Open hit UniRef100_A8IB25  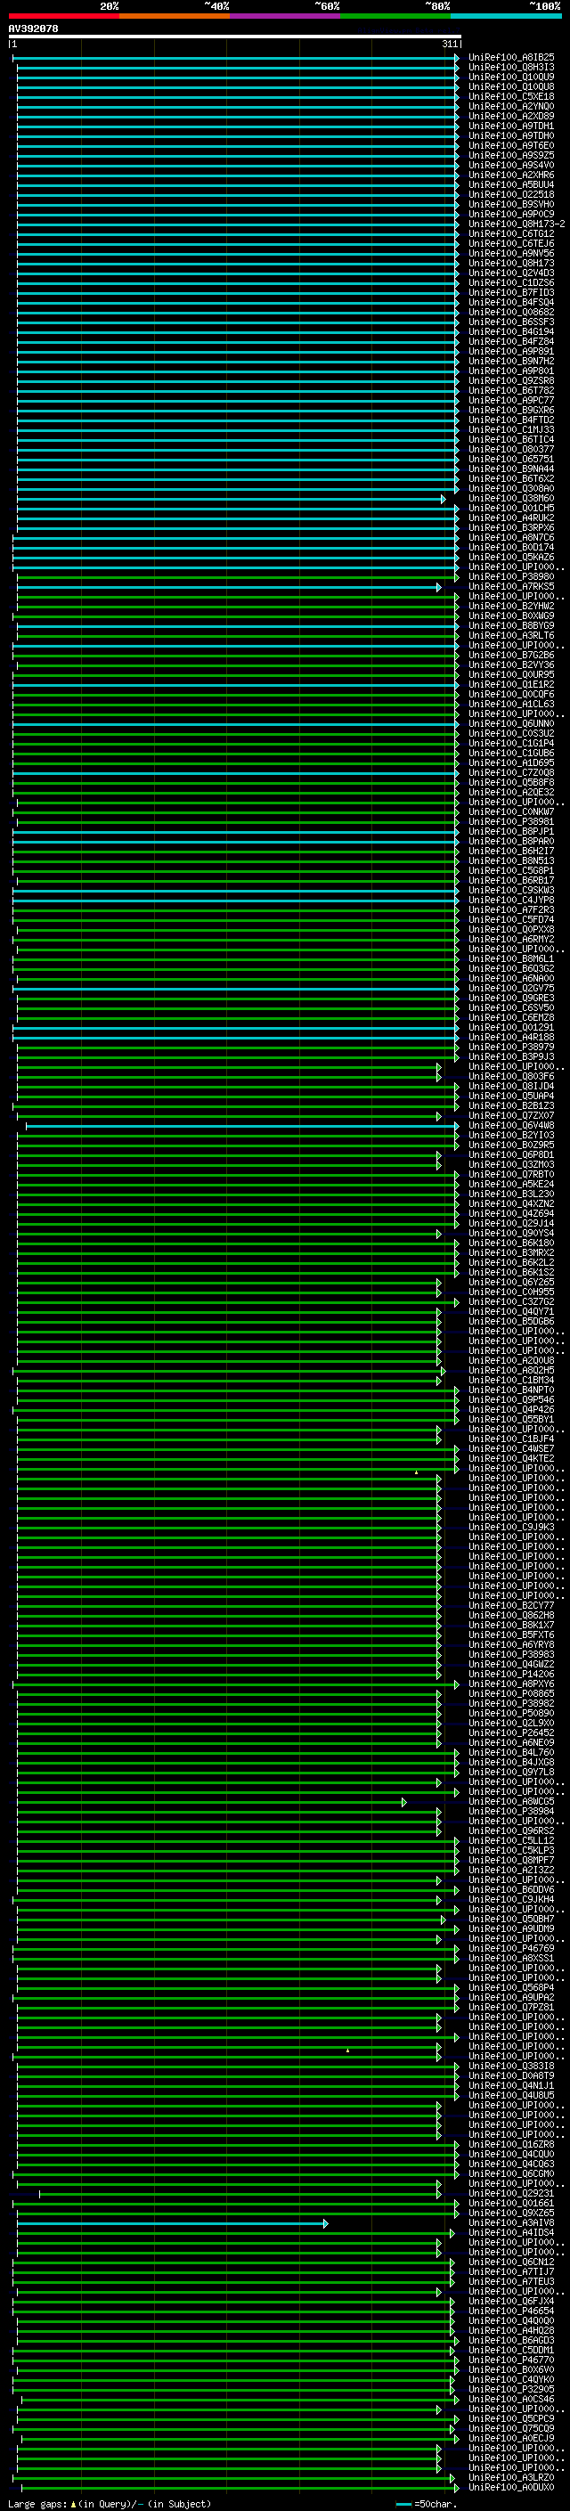point(511,58)
